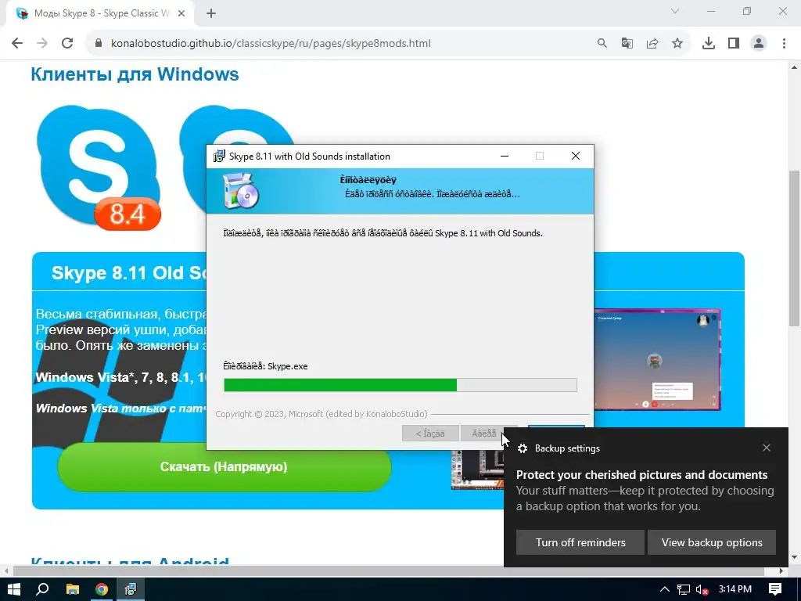Open Chrome downloads
This screenshot has width=801, height=601.
click(709, 44)
